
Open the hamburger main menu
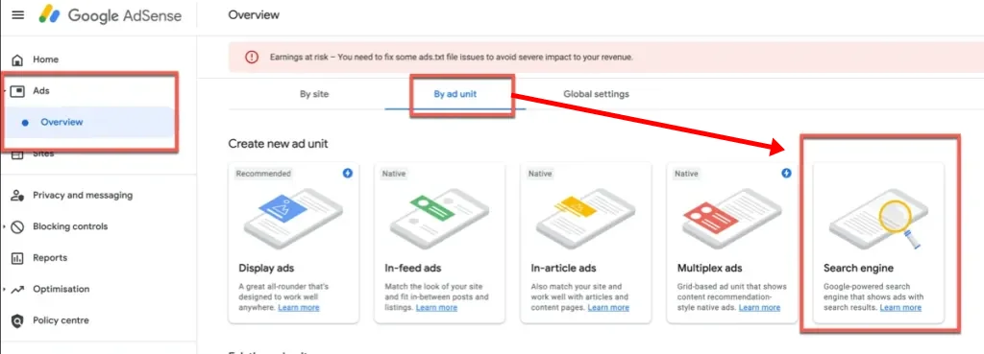pyautogui.click(x=18, y=14)
